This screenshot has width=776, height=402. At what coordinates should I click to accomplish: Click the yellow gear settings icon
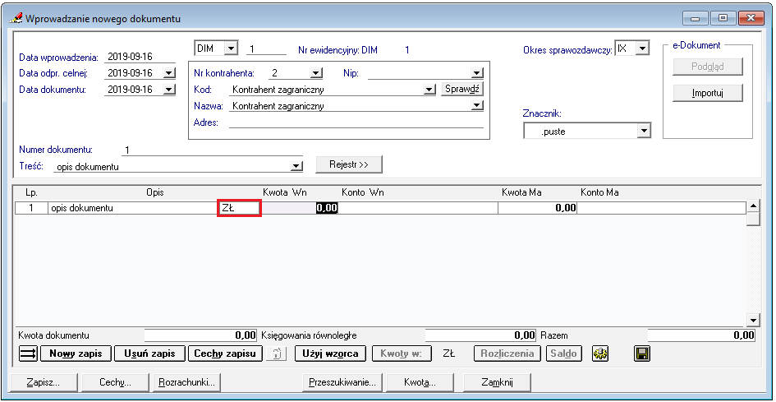pyautogui.click(x=600, y=354)
